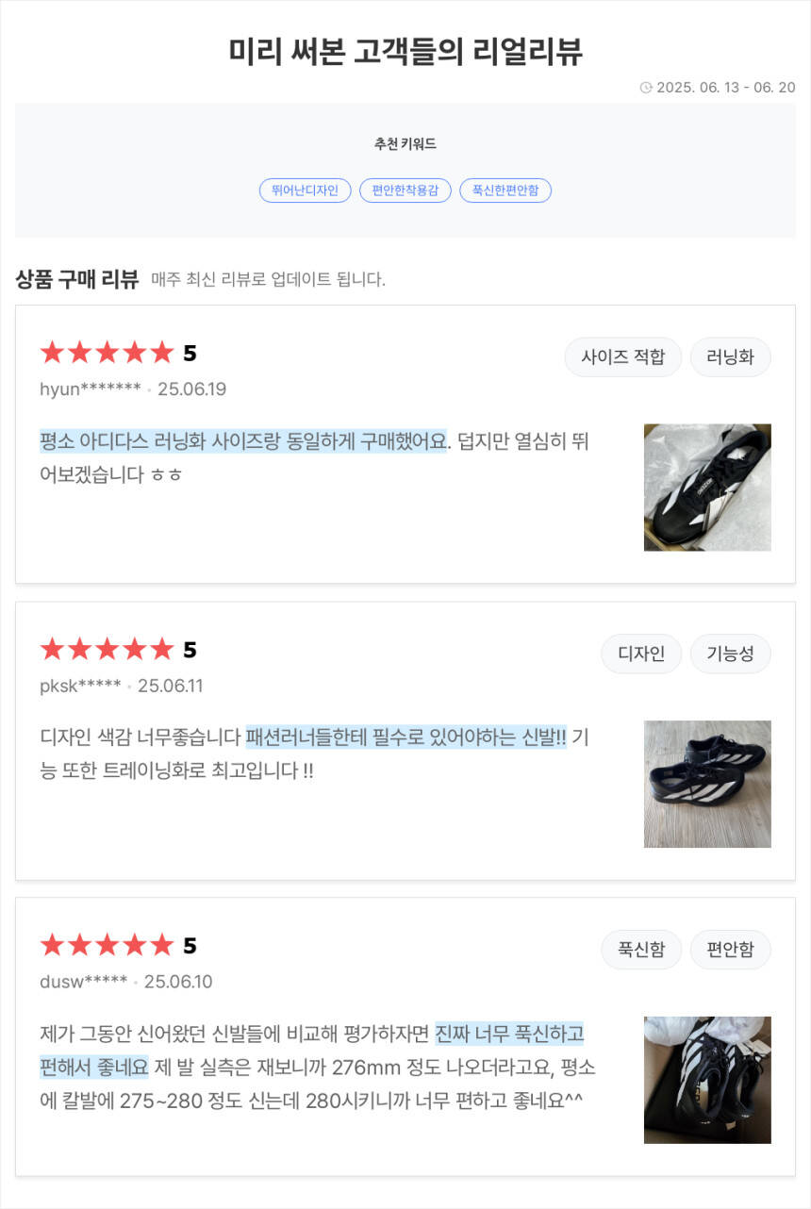Click reviewer name pksk*****
811x1209 pixels.
[x=80, y=686]
